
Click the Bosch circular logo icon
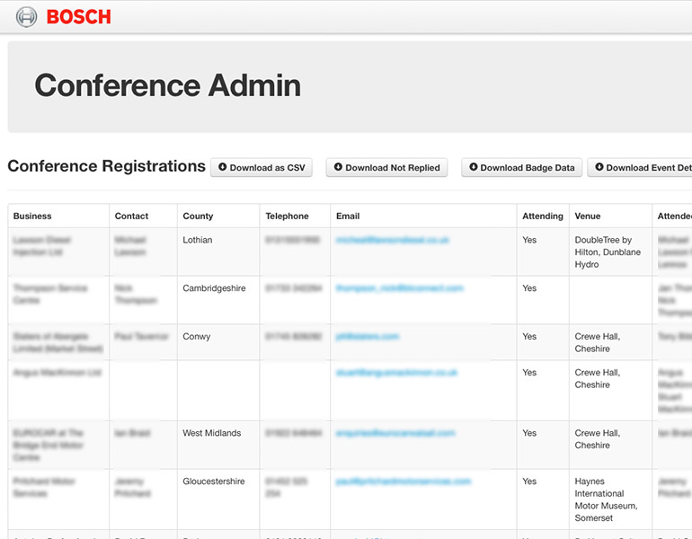[x=26, y=17]
